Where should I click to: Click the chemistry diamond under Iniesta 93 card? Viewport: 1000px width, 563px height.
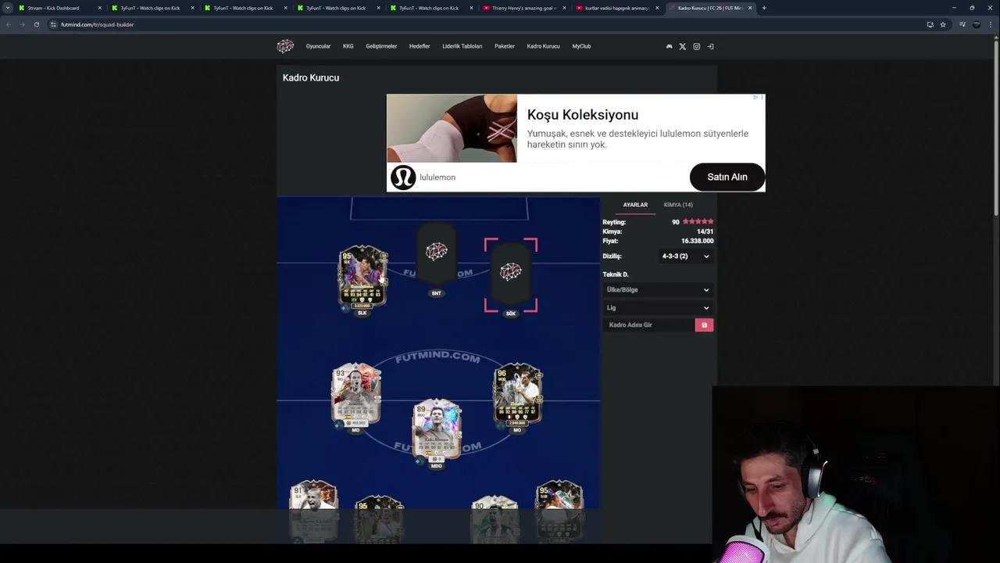coord(337,425)
